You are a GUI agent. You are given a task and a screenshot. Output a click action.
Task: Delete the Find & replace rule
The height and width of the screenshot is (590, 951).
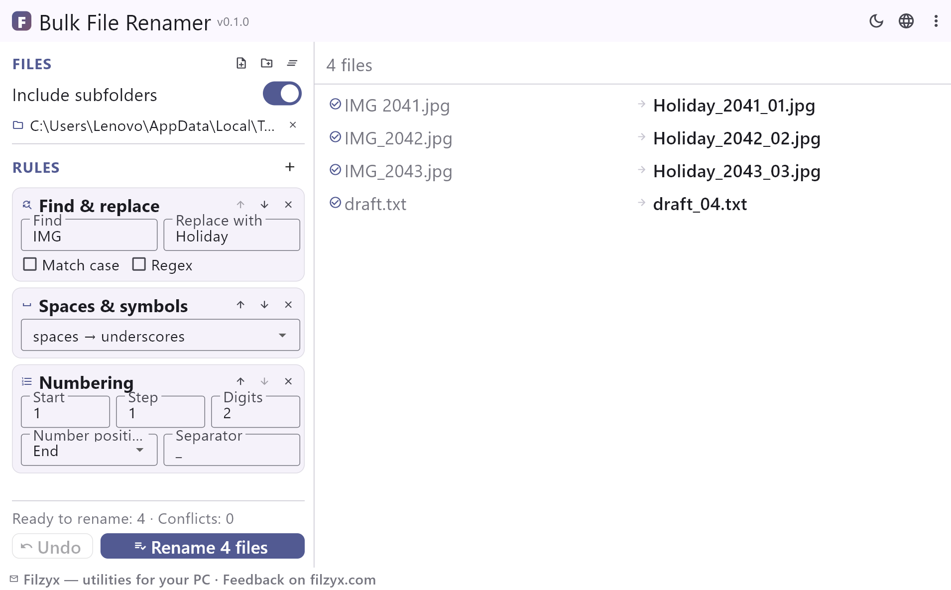tap(288, 205)
